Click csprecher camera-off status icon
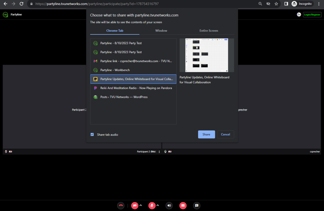The image size is (324, 211). 170,152
